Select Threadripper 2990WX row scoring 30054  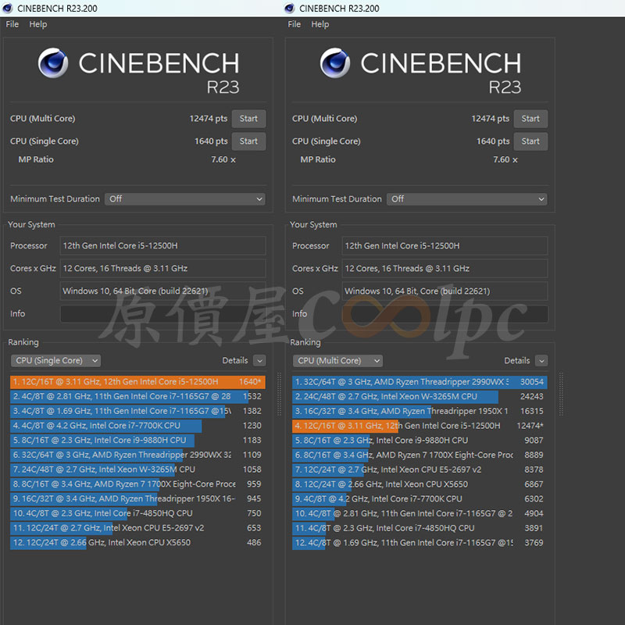pos(420,382)
